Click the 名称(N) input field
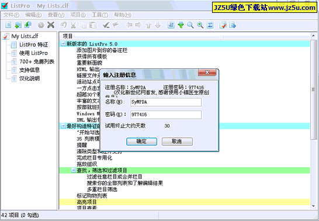 166,102
